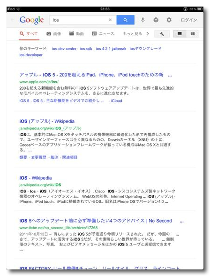Click the Google logo
This screenshot has height=276, width=210.
click(31, 20)
